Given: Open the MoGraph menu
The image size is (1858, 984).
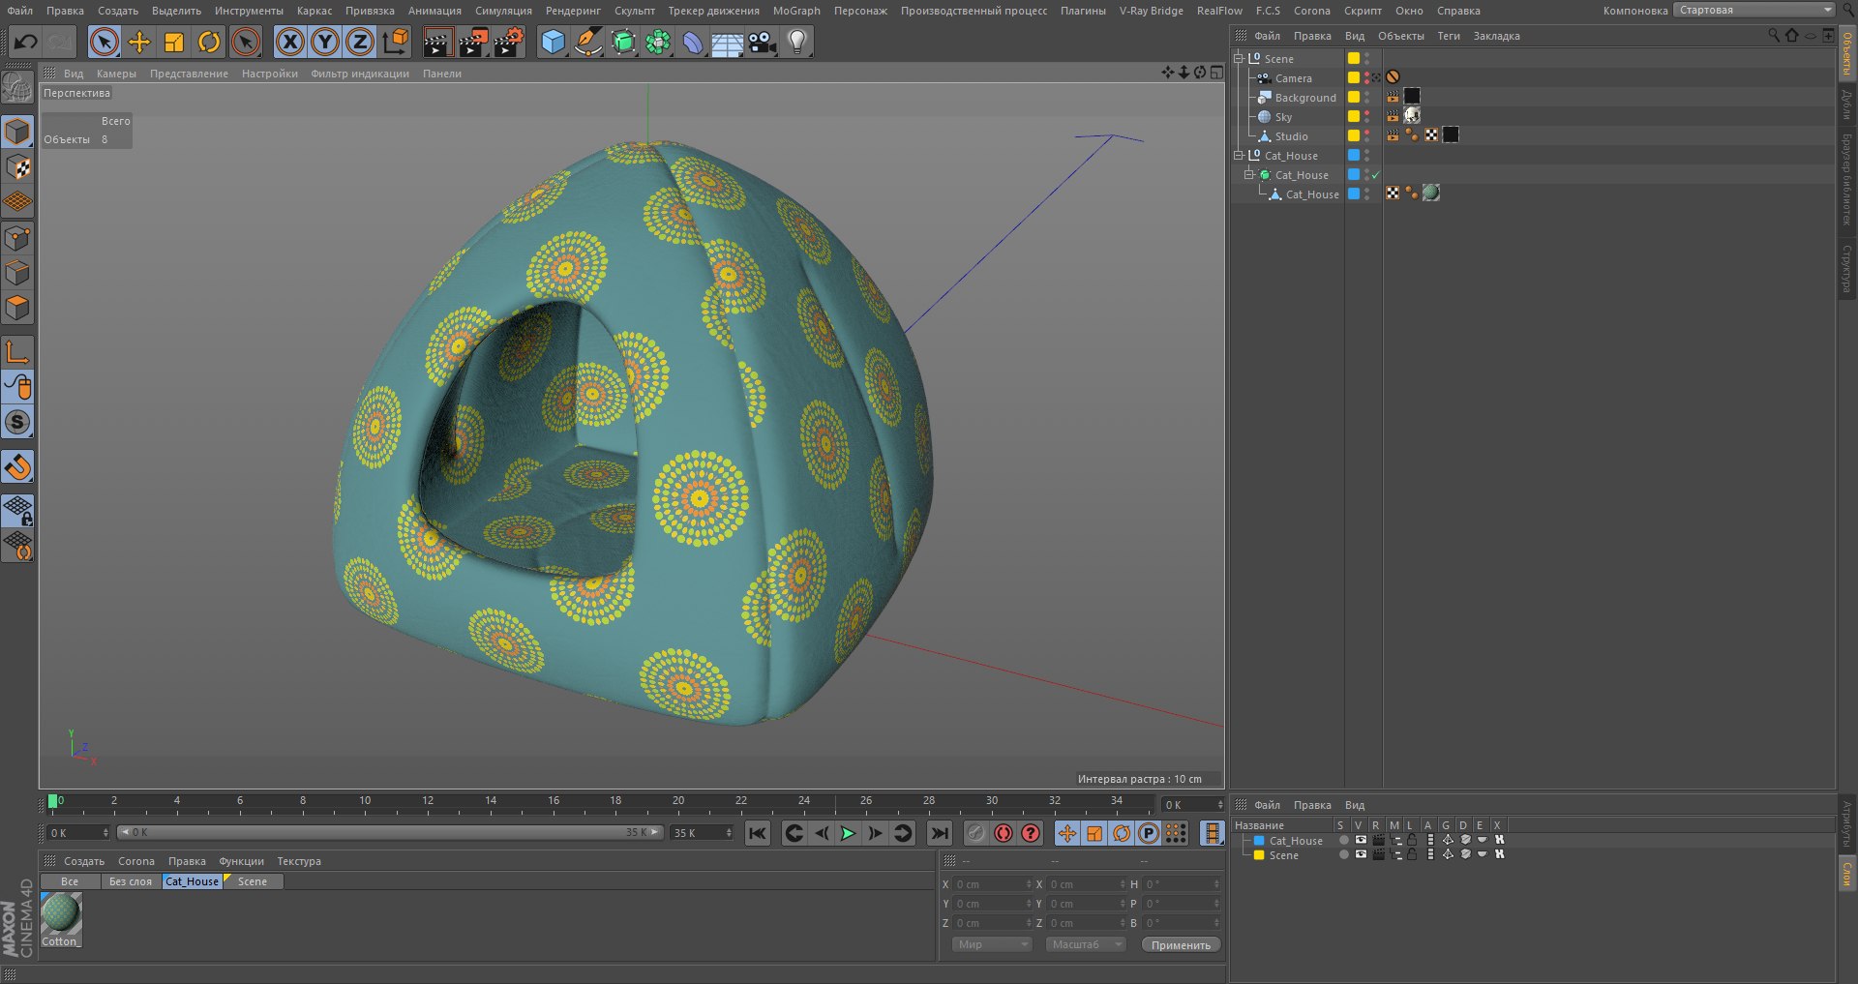Looking at the screenshot, I should coord(795,11).
